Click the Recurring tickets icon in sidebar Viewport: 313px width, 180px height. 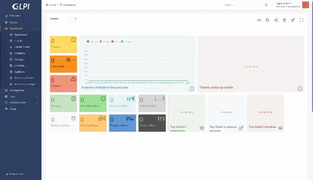[x=11, y=78]
